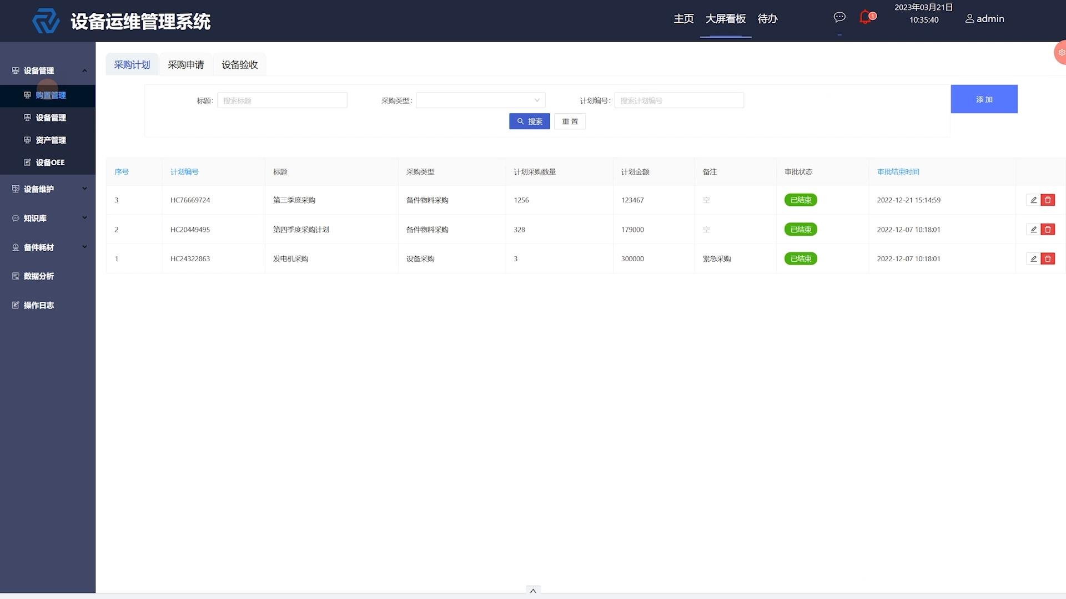
Task: Focus the 计划编号 search input
Action: [x=679, y=100]
